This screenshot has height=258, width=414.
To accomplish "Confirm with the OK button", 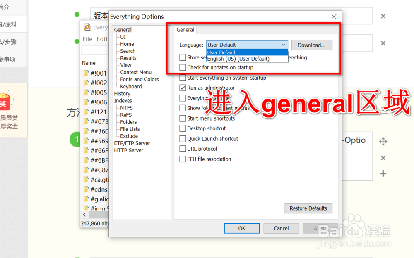I will click(242, 228).
